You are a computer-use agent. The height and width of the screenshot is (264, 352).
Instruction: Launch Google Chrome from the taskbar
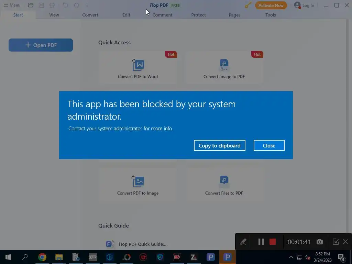[42, 257]
